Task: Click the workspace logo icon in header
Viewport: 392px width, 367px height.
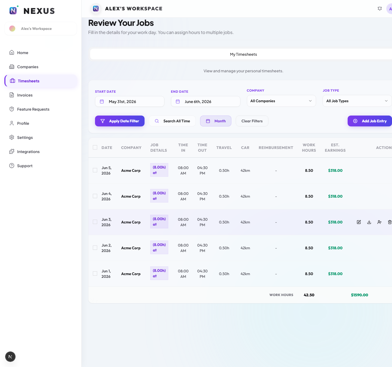Action: click(x=96, y=9)
